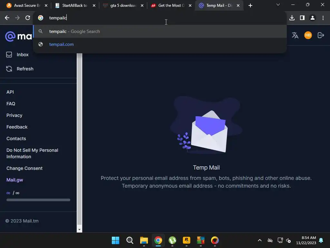The image size is (330, 248).
Task: Open Do Not Sell My Personal Information
Action: (x=32, y=153)
